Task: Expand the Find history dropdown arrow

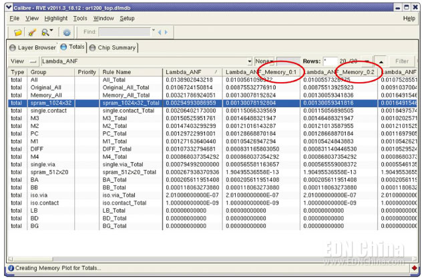Action: pos(154,30)
